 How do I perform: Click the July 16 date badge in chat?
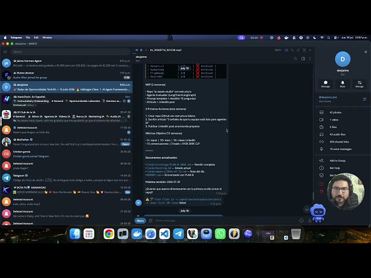point(184,211)
